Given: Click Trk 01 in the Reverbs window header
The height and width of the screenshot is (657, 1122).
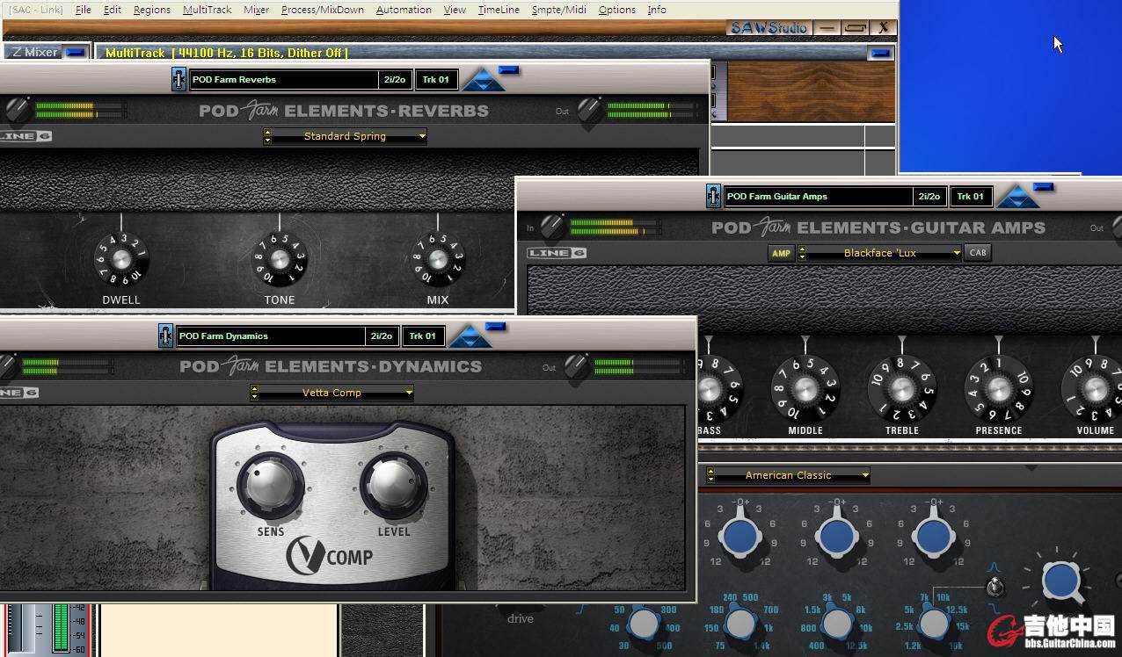Looking at the screenshot, I should [x=436, y=79].
